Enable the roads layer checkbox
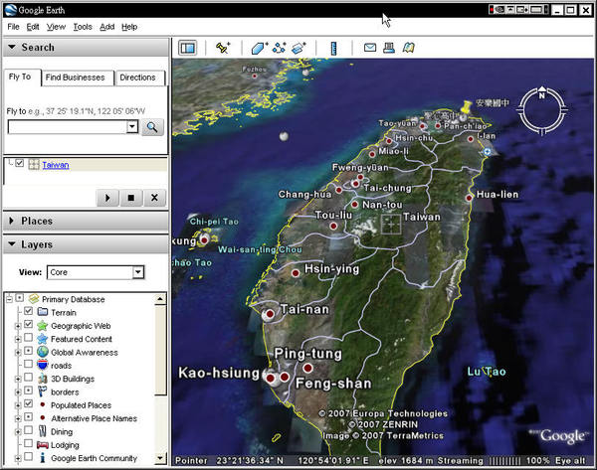This screenshot has width=597, height=470. tap(28, 364)
